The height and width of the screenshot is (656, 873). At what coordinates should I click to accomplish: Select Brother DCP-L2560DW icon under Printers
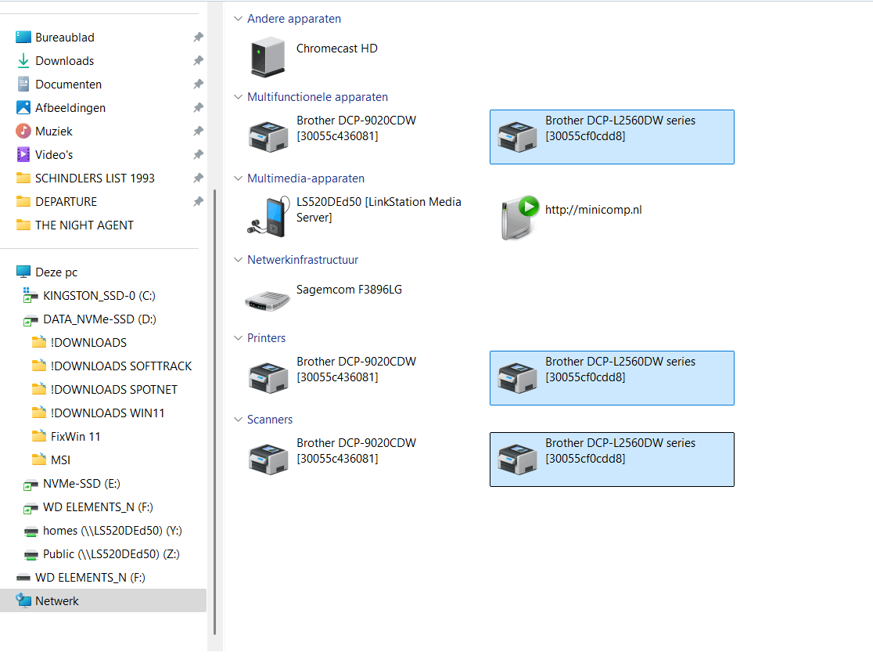(517, 377)
